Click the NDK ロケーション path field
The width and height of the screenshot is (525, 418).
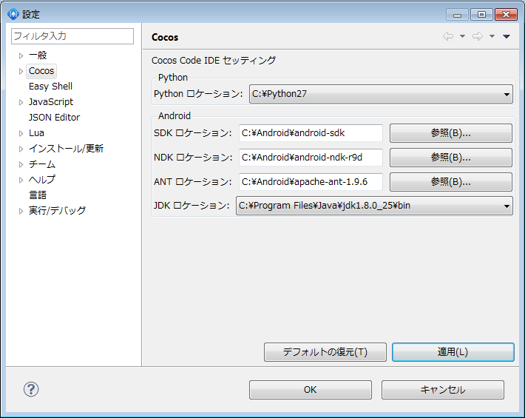(311, 158)
